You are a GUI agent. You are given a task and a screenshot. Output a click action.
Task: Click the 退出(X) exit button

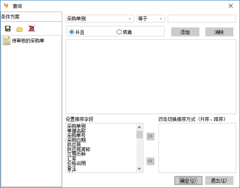(219, 181)
